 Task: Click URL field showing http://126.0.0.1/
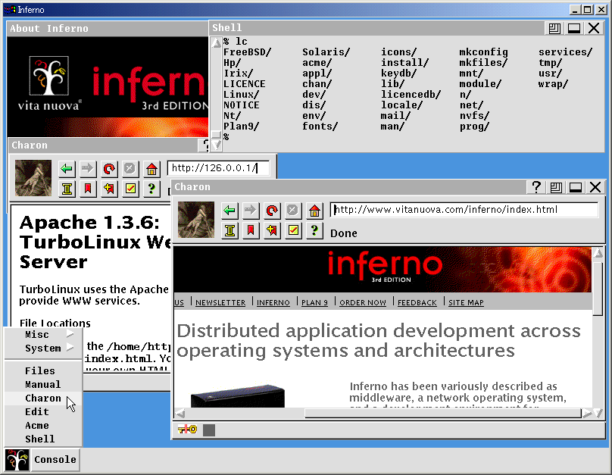[x=218, y=168]
